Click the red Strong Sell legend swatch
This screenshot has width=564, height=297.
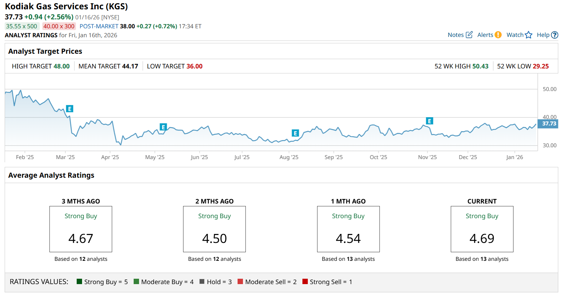pyautogui.click(x=305, y=282)
